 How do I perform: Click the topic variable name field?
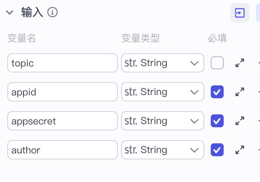click(62, 63)
